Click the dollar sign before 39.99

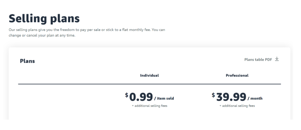click(213, 95)
